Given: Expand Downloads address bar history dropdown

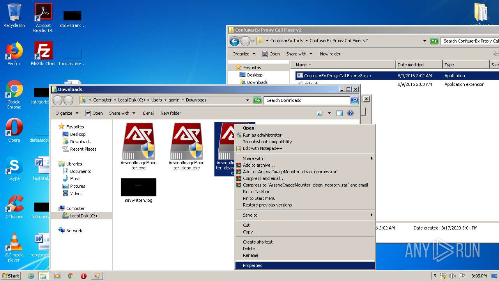Looking at the screenshot, I should [x=248, y=100].
